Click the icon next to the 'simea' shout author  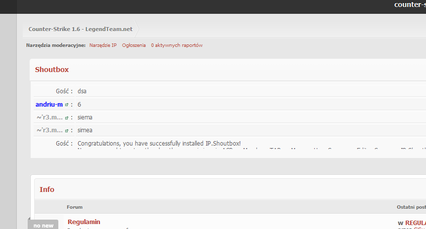[67, 130]
